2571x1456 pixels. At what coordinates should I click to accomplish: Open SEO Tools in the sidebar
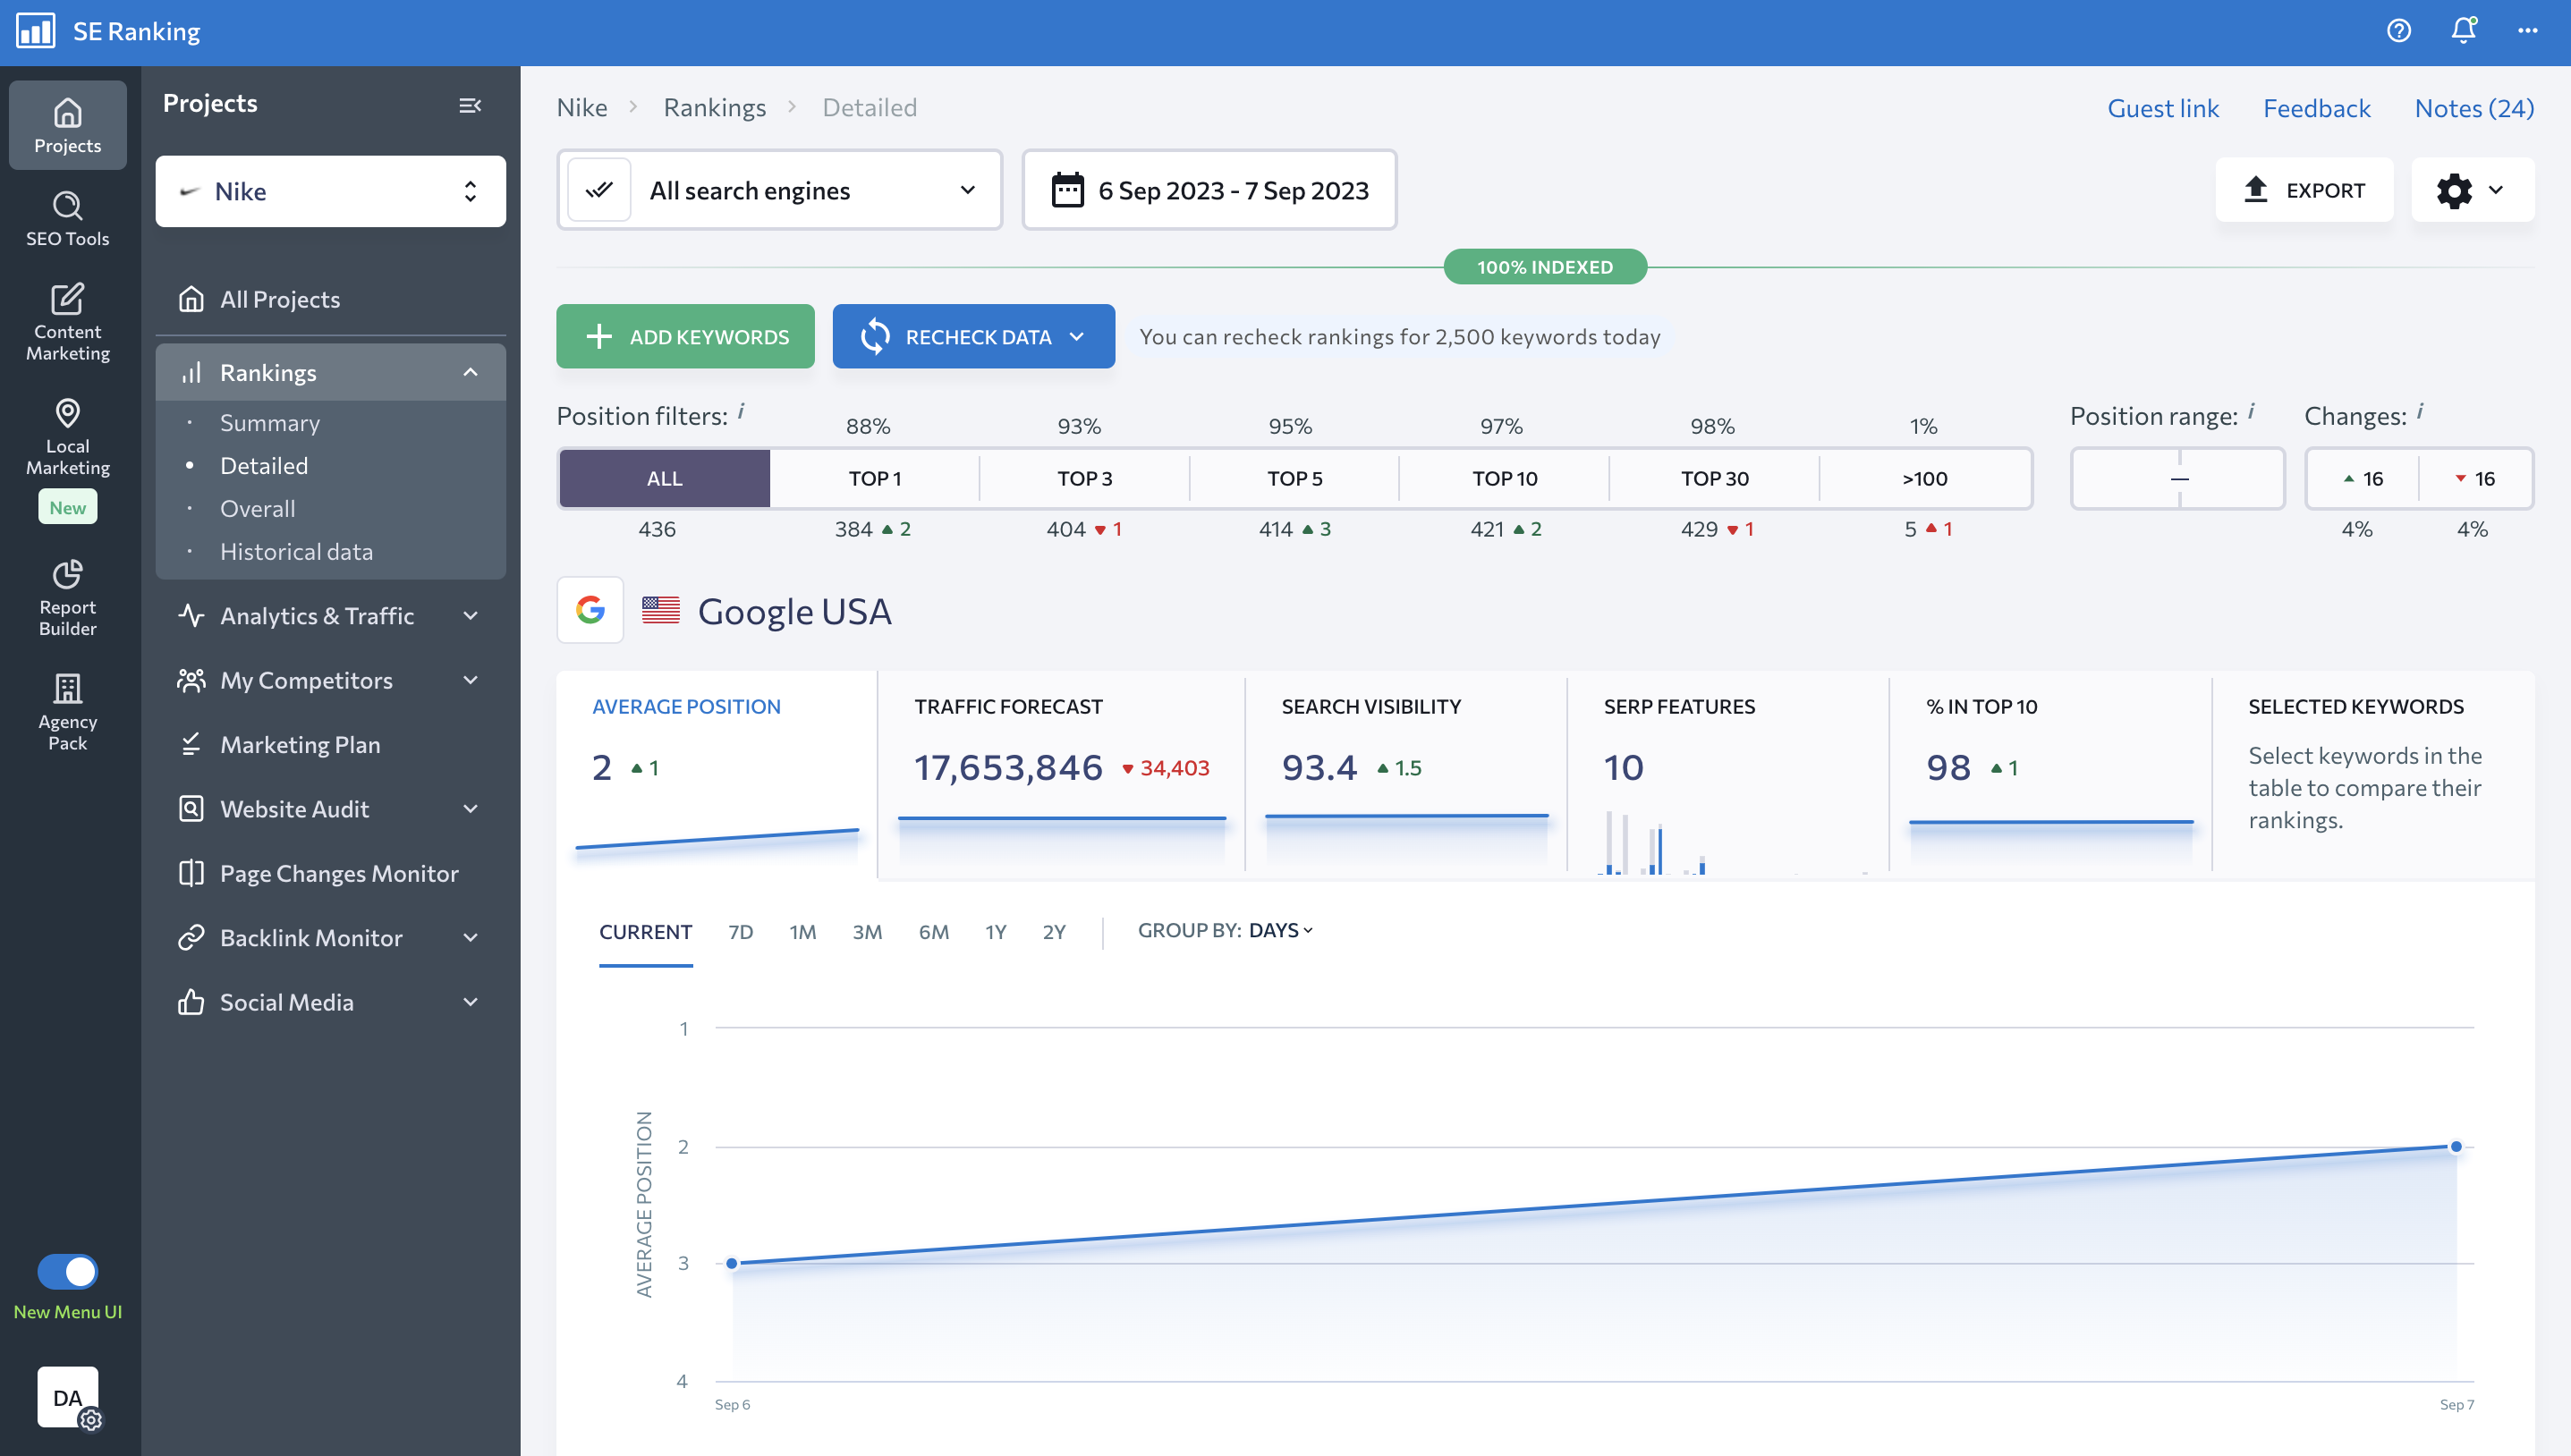click(x=67, y=219)
